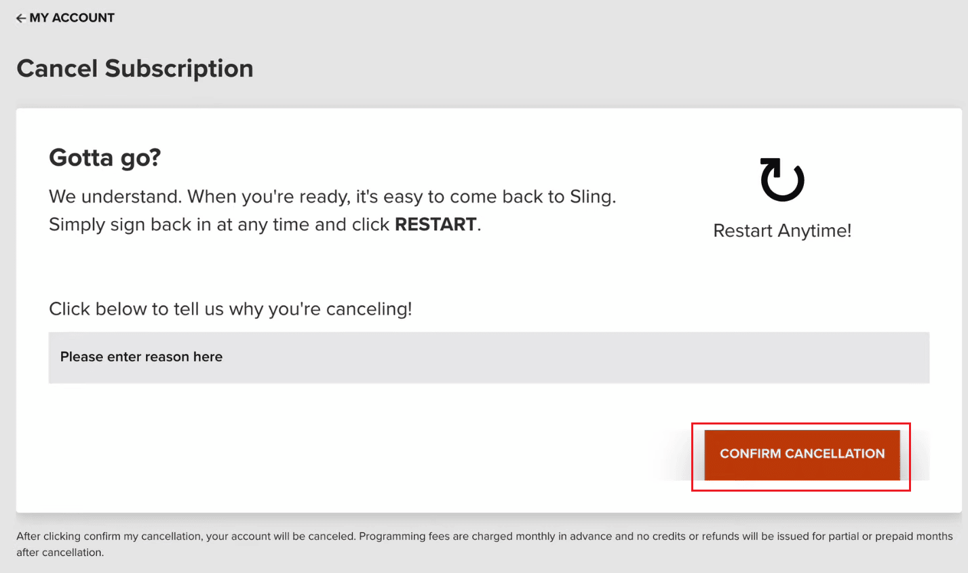Click the 'We understand' paragraph line
The image size is (968, 573).
point(332,197)
